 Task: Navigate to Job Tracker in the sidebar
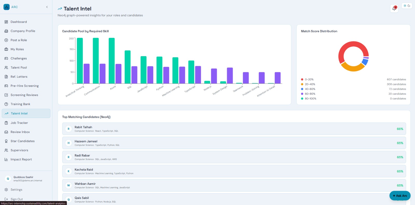(x=26, y=123)
